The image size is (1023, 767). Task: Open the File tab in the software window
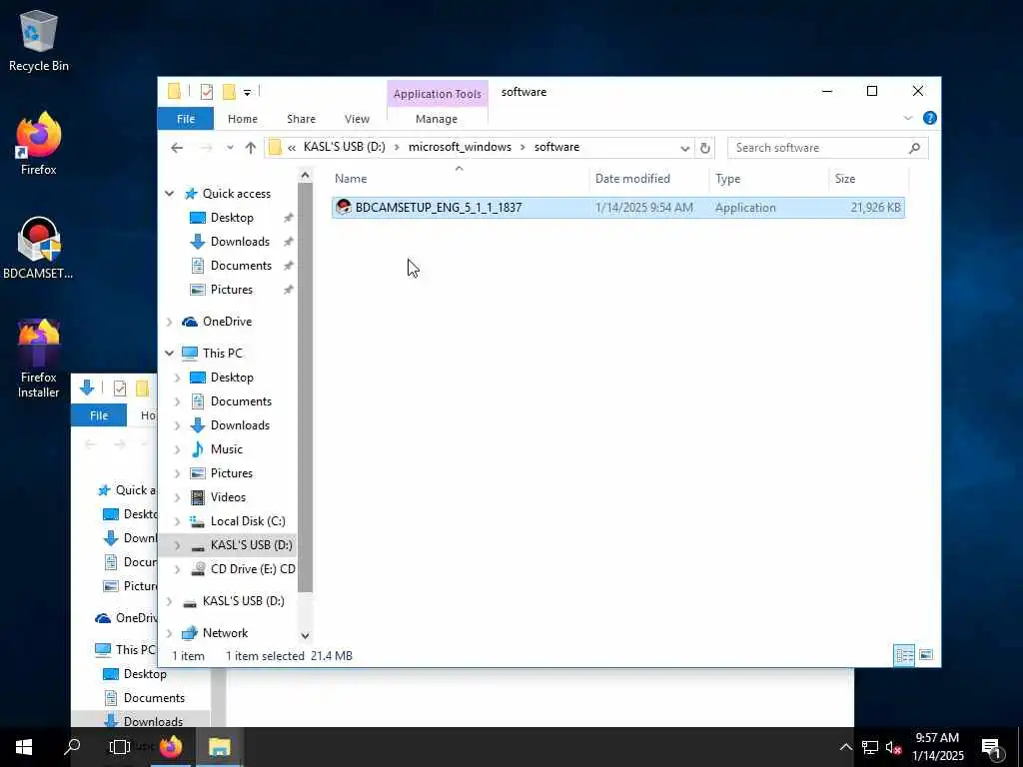click(185, 119)
